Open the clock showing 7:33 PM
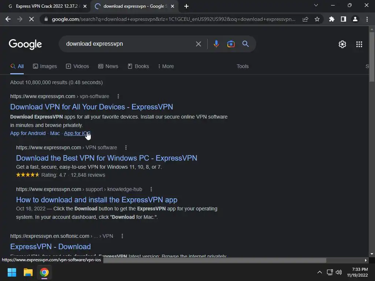 pyautogui.click(x=357, y=272)
